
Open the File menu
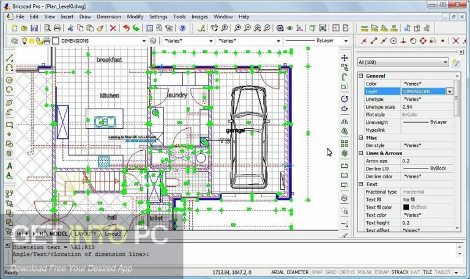coord(20,16)
